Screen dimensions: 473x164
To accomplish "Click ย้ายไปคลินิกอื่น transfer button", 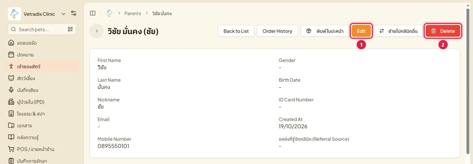I will (398, 31).
